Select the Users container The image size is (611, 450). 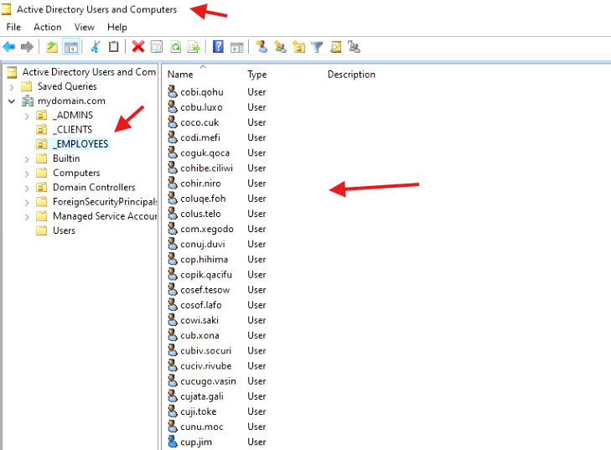click(x=64, y=230)
